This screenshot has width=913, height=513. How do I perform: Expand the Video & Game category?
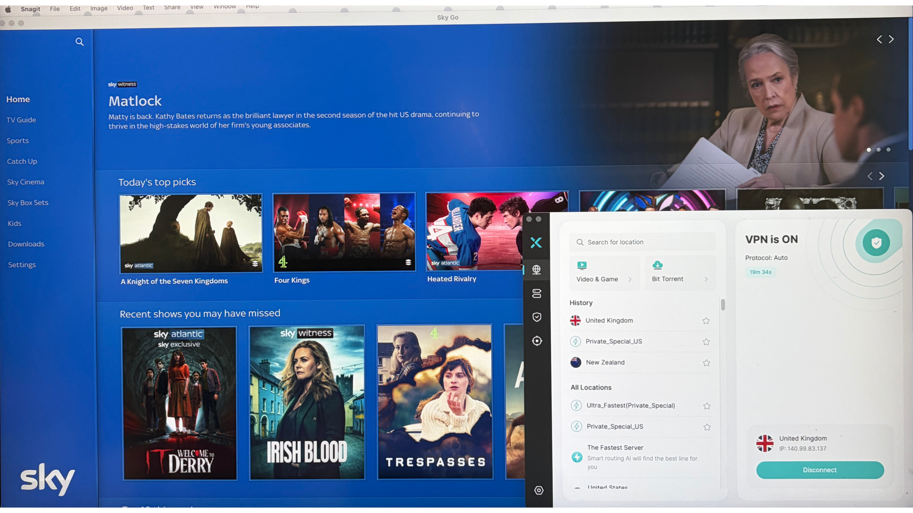(631, 279)
